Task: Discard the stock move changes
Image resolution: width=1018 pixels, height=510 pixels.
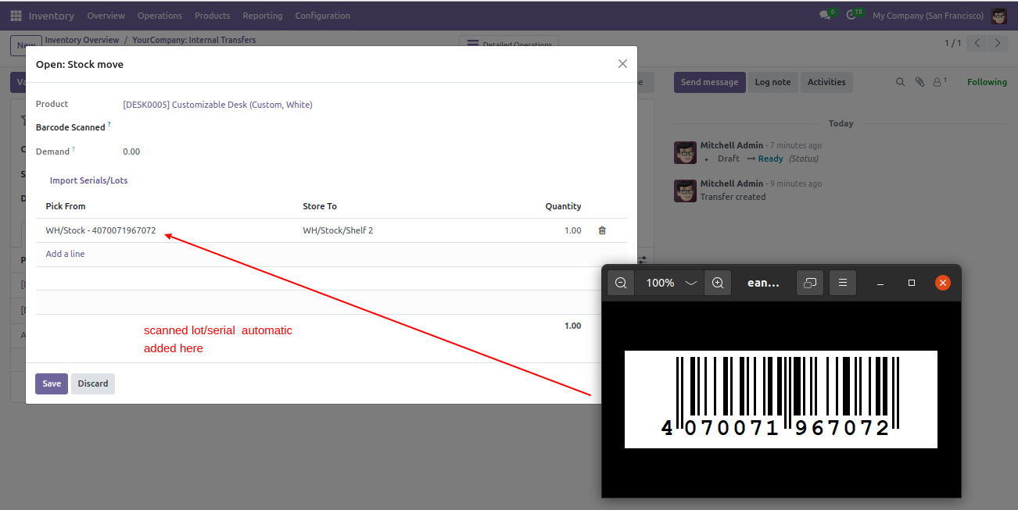Action: click(93, 383)
